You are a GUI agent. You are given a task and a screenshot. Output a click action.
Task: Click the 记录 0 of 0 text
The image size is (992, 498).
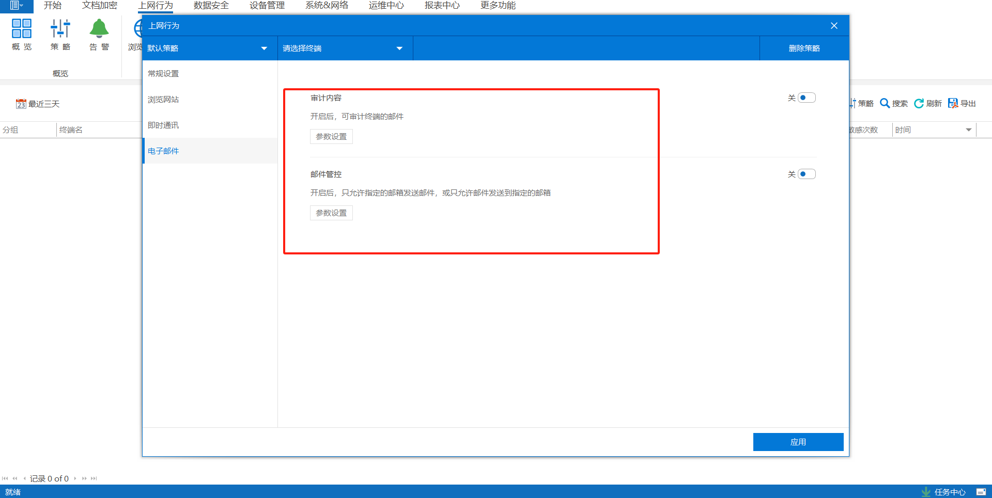click(x=49, y=478)
